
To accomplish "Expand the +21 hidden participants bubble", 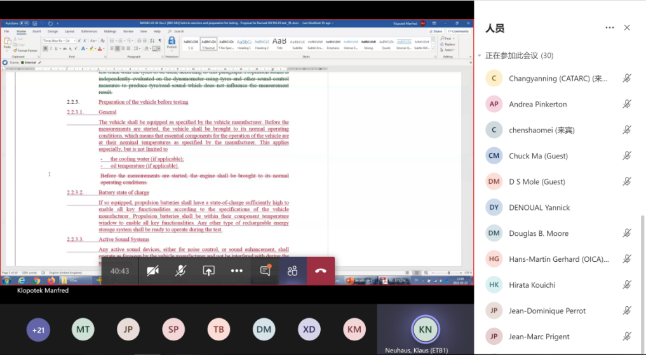I will coord(38,329).
